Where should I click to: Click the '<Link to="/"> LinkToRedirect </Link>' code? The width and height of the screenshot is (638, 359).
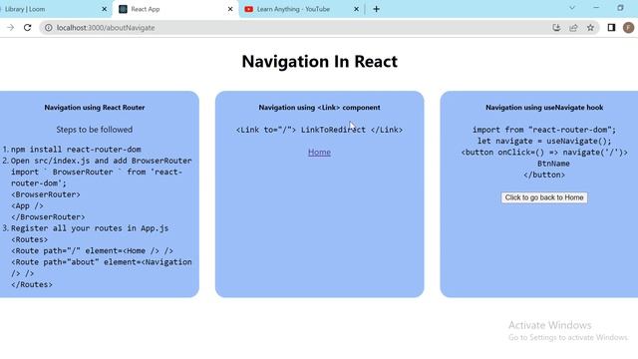[x=319, y=130]
